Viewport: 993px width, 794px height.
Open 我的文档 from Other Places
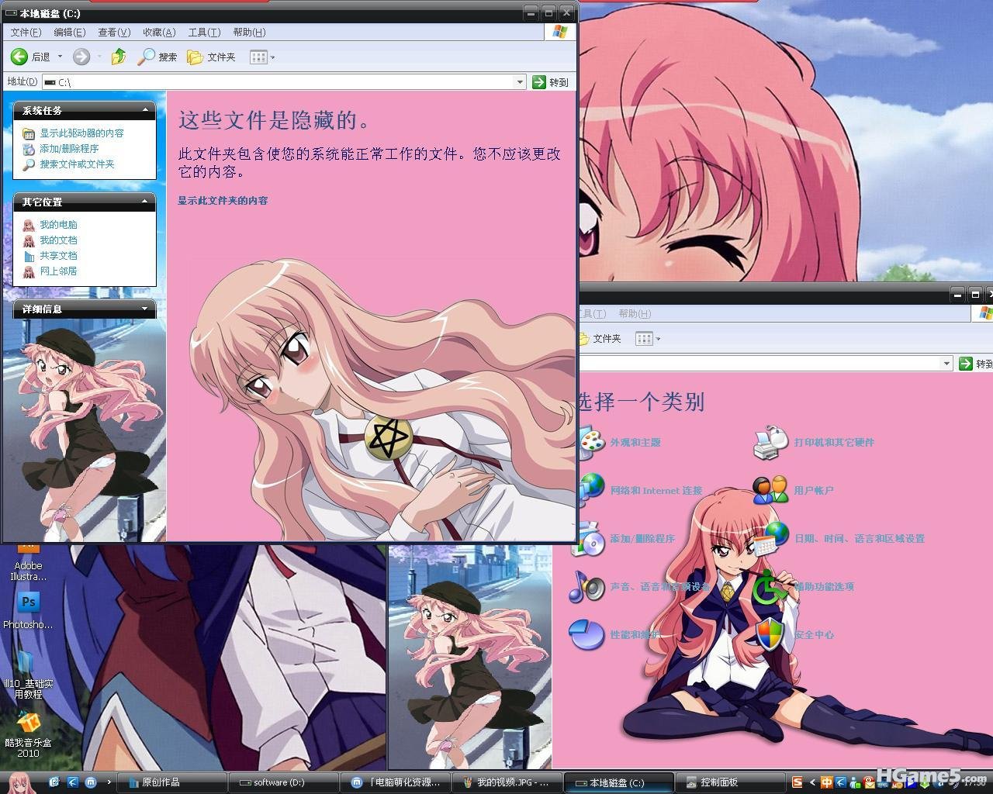pyautogui.click(x=58, y=240)
